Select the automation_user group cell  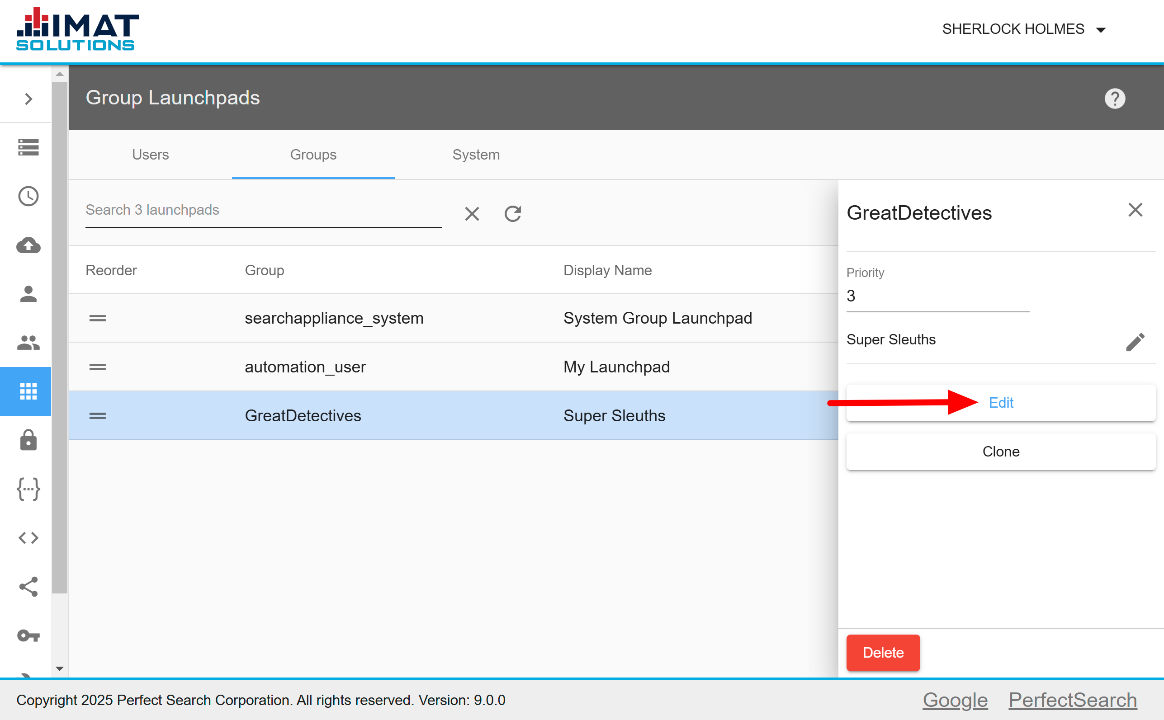click(305, 367)
